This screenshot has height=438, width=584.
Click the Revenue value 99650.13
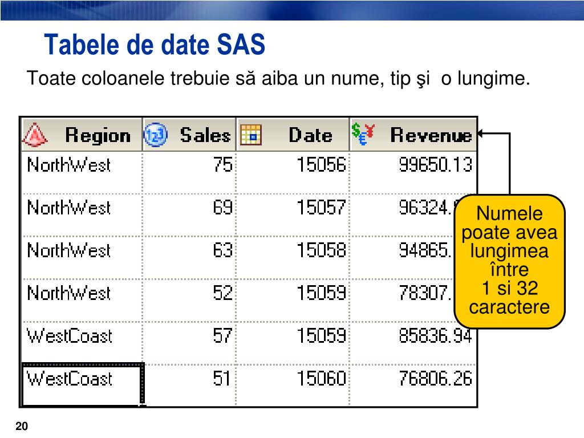point(435,165)
